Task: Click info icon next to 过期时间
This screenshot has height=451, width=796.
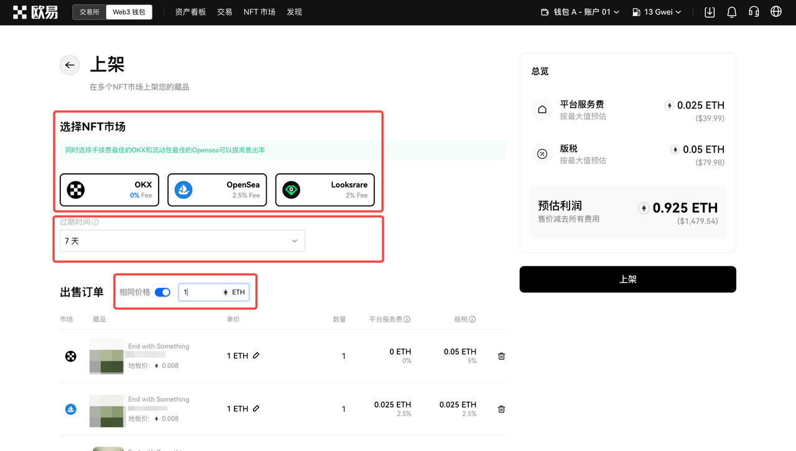Action: click(95, 222)
